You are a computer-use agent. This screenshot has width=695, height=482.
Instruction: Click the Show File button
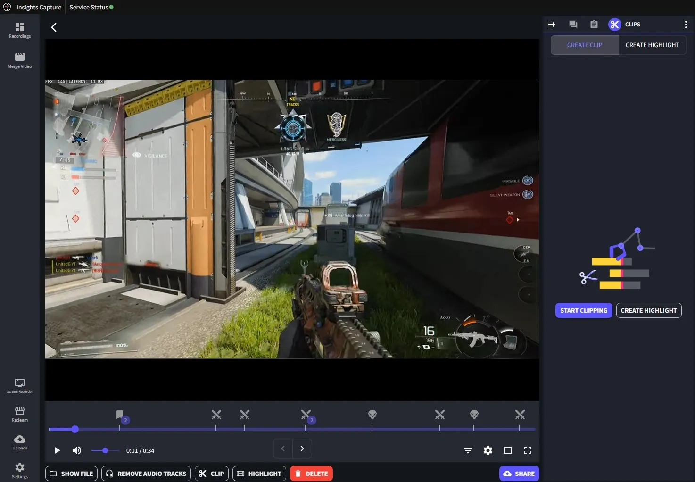(x=72, y=474)
